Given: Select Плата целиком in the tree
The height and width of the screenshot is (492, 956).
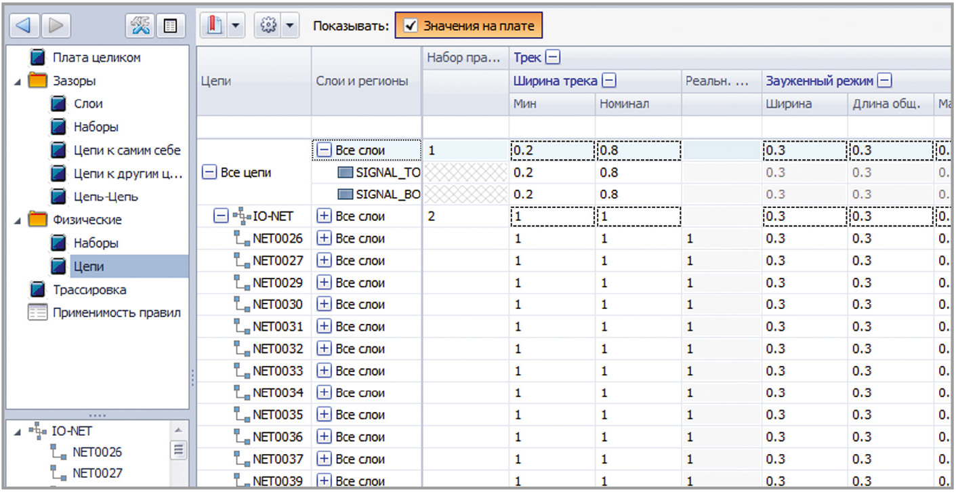Looking at the screenshot, I should pos(96,58).
